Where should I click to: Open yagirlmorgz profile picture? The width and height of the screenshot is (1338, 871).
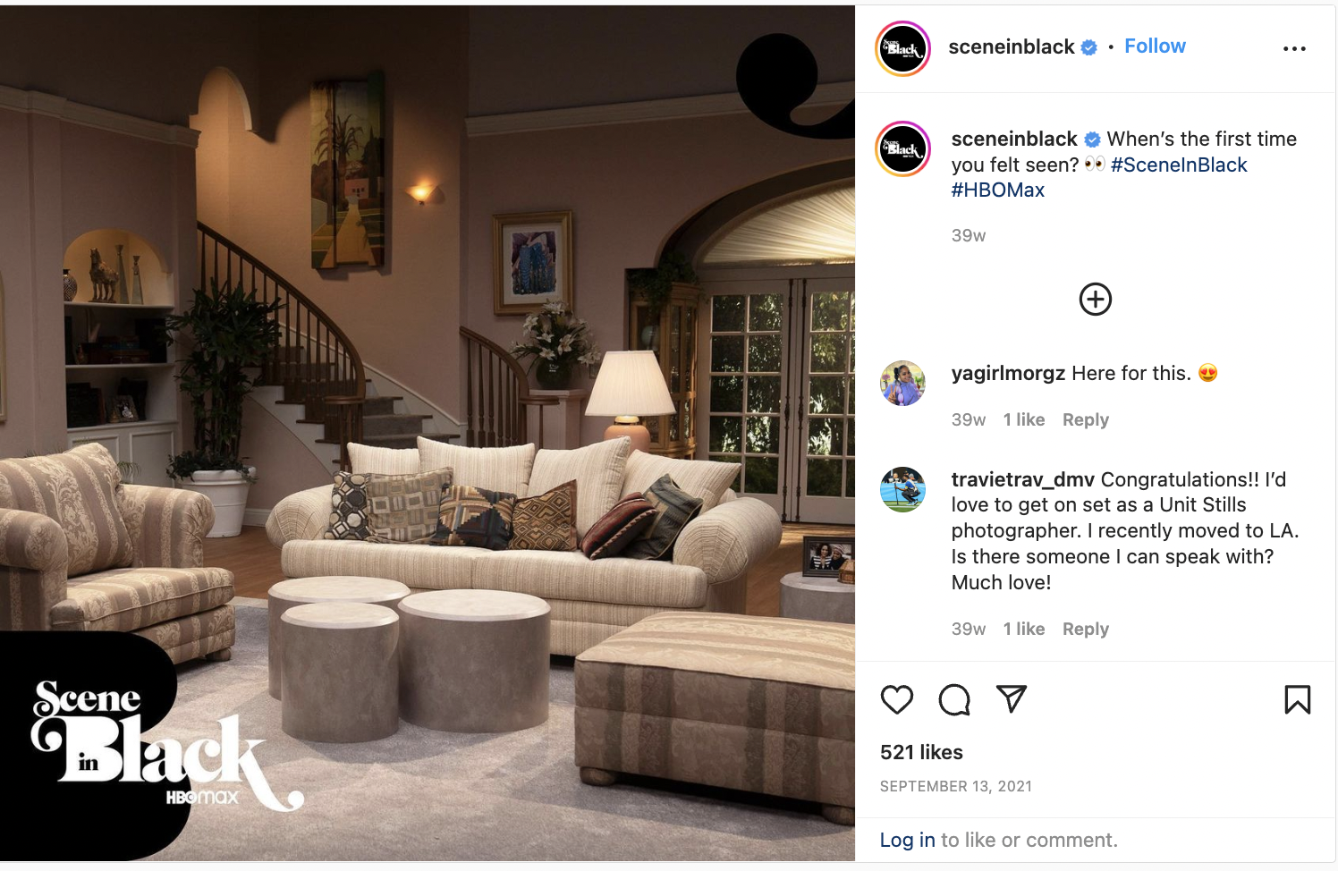902,384
